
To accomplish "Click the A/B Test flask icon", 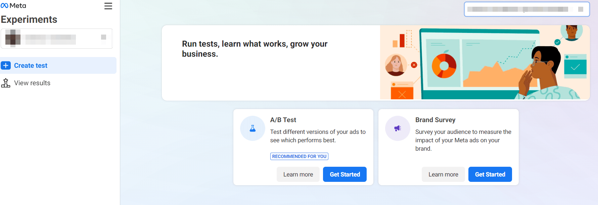I will point(252,129).
